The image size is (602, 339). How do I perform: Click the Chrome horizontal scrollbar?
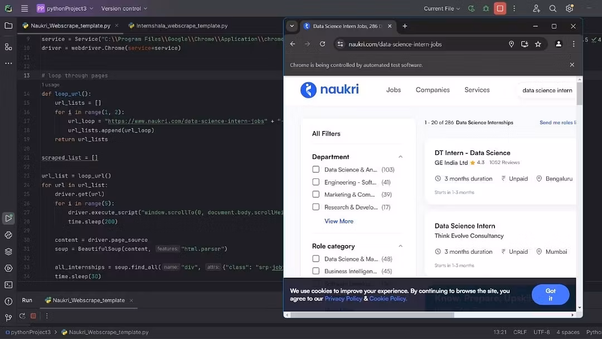tap(372, 315)
